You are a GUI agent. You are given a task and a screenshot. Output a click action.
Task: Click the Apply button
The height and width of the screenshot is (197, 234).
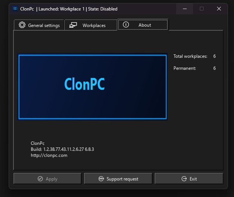[47, 179]
